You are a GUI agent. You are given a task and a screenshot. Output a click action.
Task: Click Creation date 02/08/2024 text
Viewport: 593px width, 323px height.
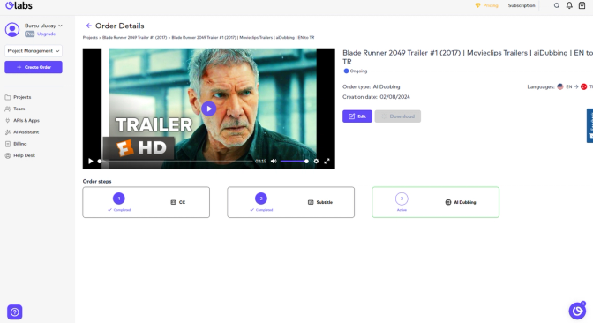(376, 97)
